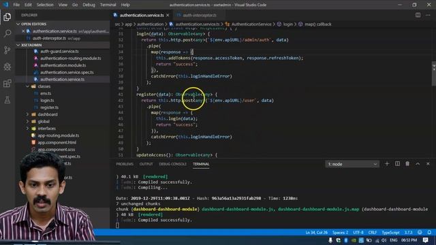This screenshot has width=436, height=245.
Task: Click TypeScript version 3.7.3
Action: click(x=409, y=232)
